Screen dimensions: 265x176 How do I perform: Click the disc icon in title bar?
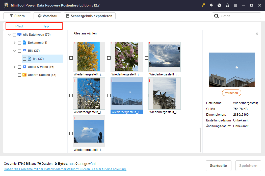tap(219, 5)
